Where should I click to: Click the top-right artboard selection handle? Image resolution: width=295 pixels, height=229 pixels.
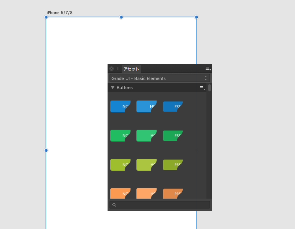196,17
